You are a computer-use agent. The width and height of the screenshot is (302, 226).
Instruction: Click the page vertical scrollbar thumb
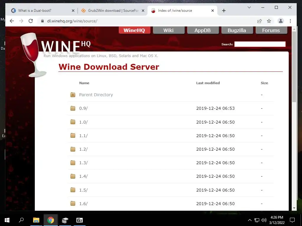294,67
